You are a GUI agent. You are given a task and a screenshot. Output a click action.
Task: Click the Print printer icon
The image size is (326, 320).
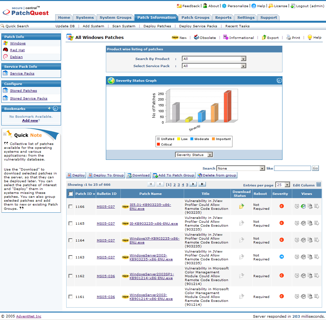pyautogui.click(x=289, y=37)
